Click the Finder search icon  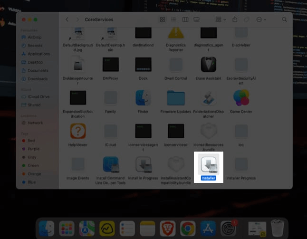[x=285, y=19]
